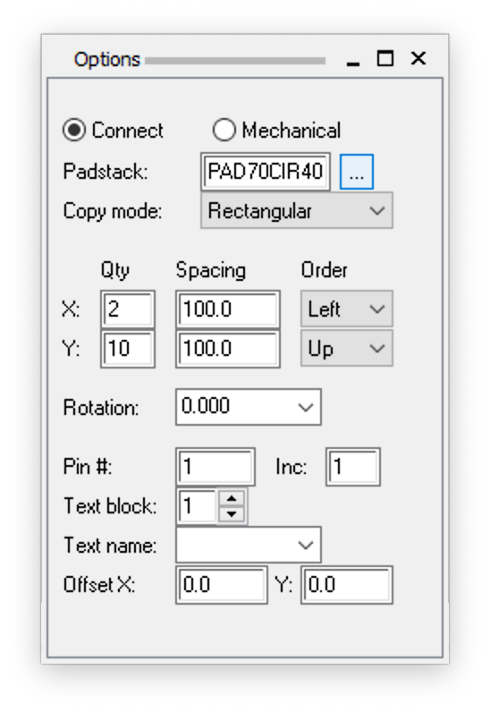Expand the Rotation combo box
This screenshot has height=712, width=490.
point(249,407)
